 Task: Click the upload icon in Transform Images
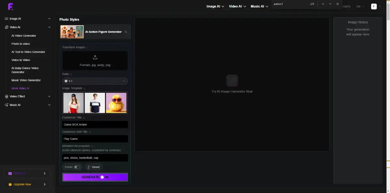pos(95,57)
